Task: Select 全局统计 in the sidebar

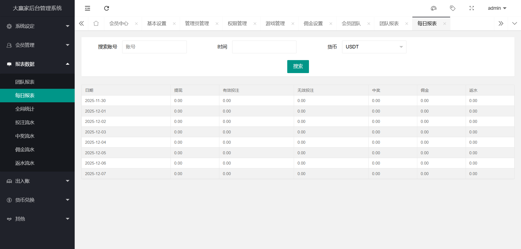Action: pos(25,109)
